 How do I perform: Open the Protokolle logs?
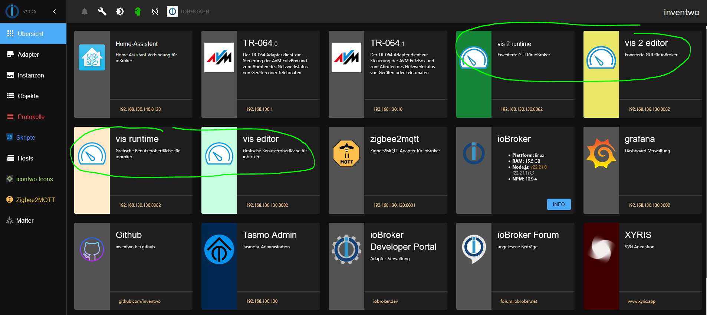click(33, 117)
